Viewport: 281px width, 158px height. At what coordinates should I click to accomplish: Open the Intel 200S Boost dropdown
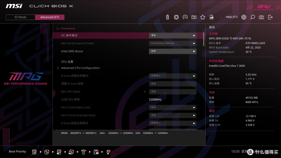point(173,51)
